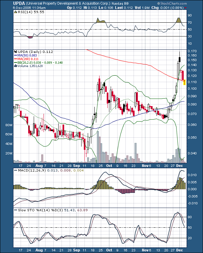Click the 80M volume axis label

[9, 125]
